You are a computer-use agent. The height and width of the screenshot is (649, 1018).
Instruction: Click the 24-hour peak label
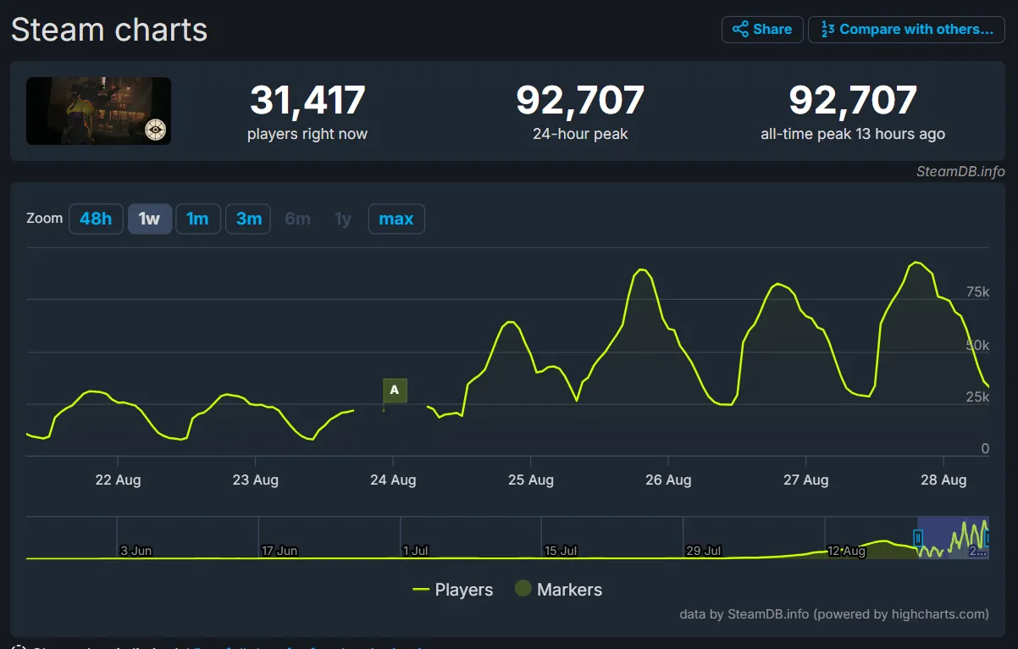point(580,134)
